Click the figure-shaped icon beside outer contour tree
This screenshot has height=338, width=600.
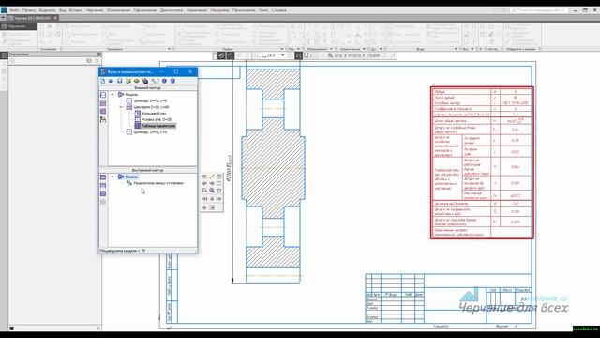click(x=103, y=120)
